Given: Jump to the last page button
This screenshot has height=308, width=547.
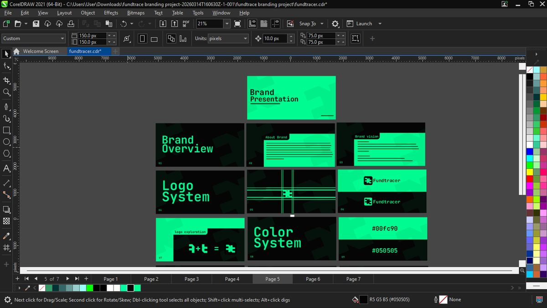Looking at the screenshot, I should click(x=77, y=279).
